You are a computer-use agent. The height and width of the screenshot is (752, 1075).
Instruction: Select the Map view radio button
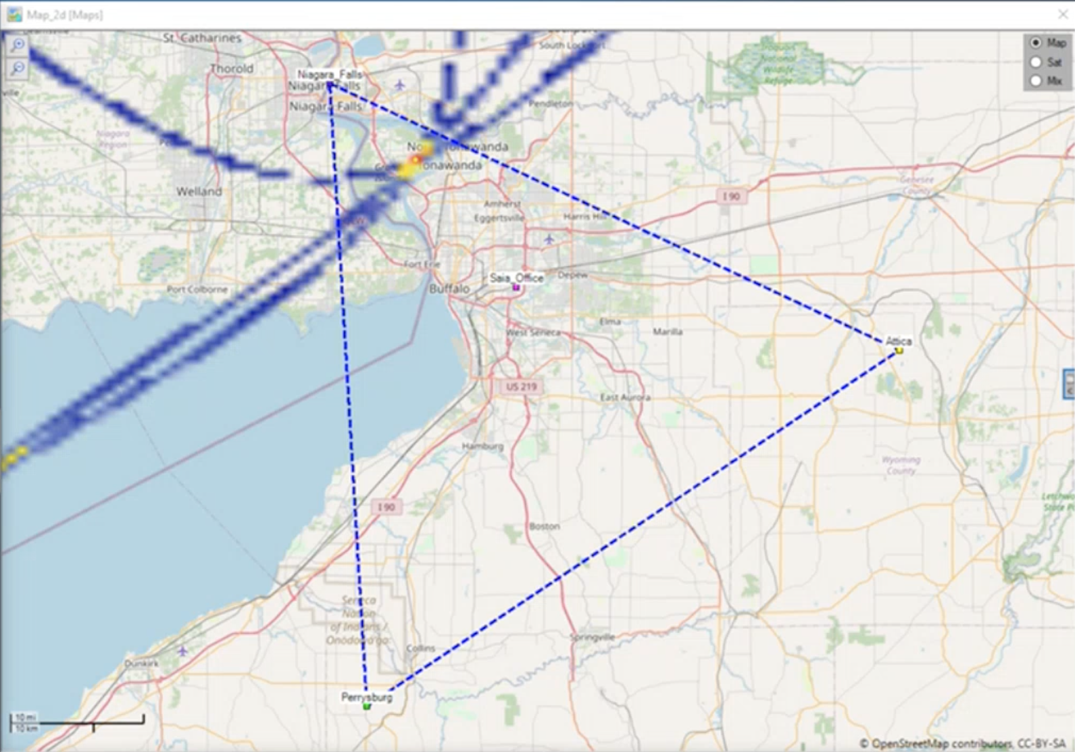click(1036, 43)
